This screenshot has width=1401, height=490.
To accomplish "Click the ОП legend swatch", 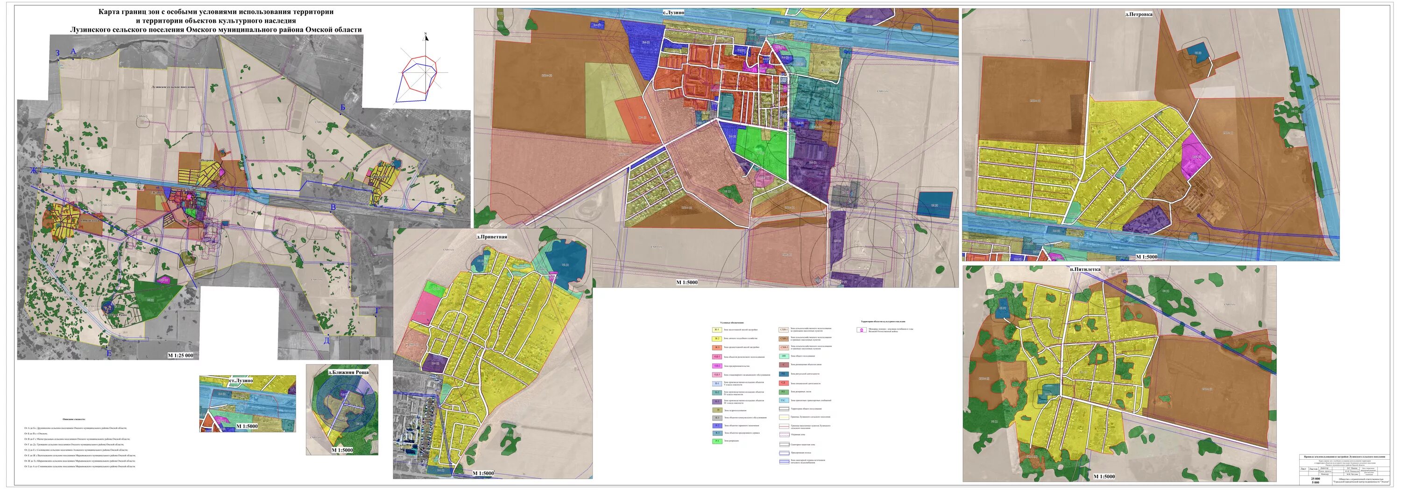I will 784,357.
